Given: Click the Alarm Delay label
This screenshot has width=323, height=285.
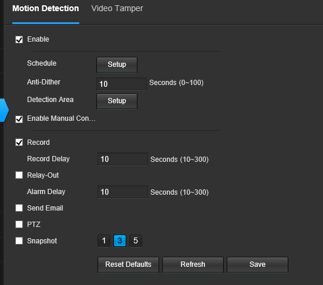Looking at the screenshot, I should point(46,192).
